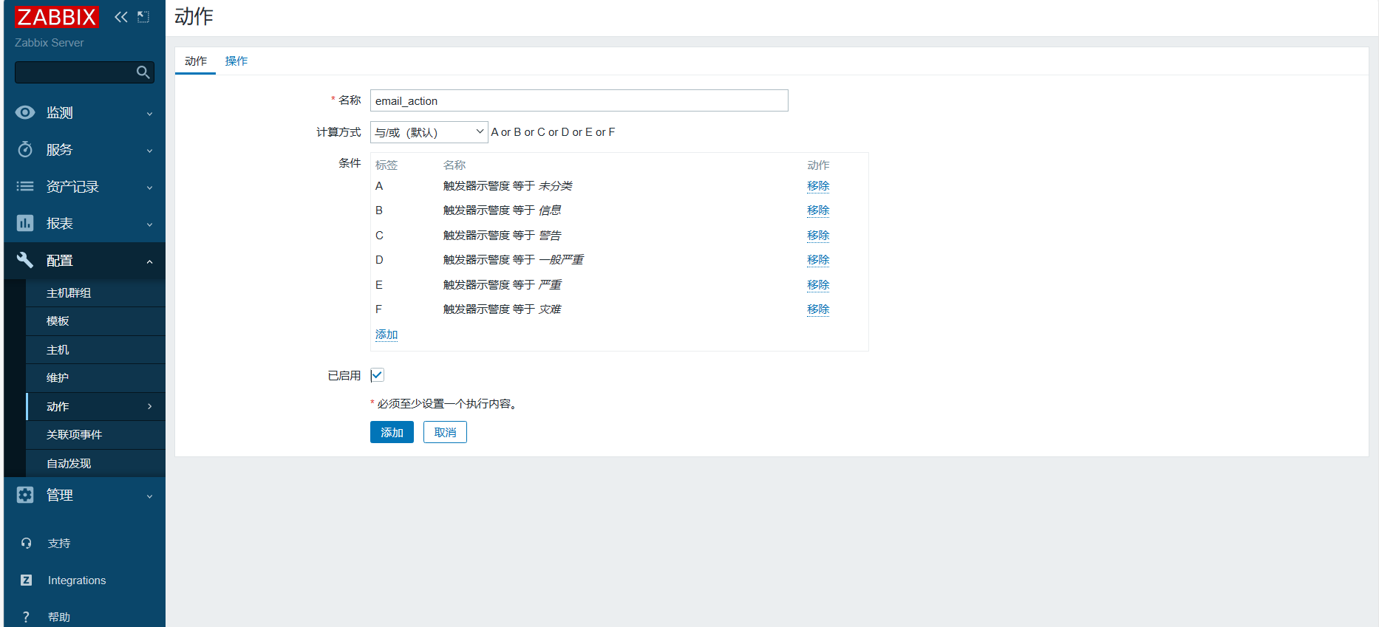This screenshot has width=1379, height=627.
Task: Click the Integrations Z icon
Action: (x=27, y=580)
